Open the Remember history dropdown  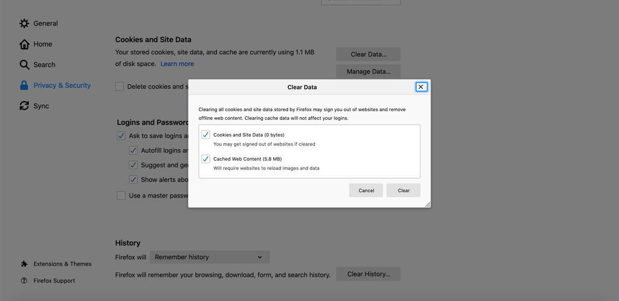click(209, 257)
